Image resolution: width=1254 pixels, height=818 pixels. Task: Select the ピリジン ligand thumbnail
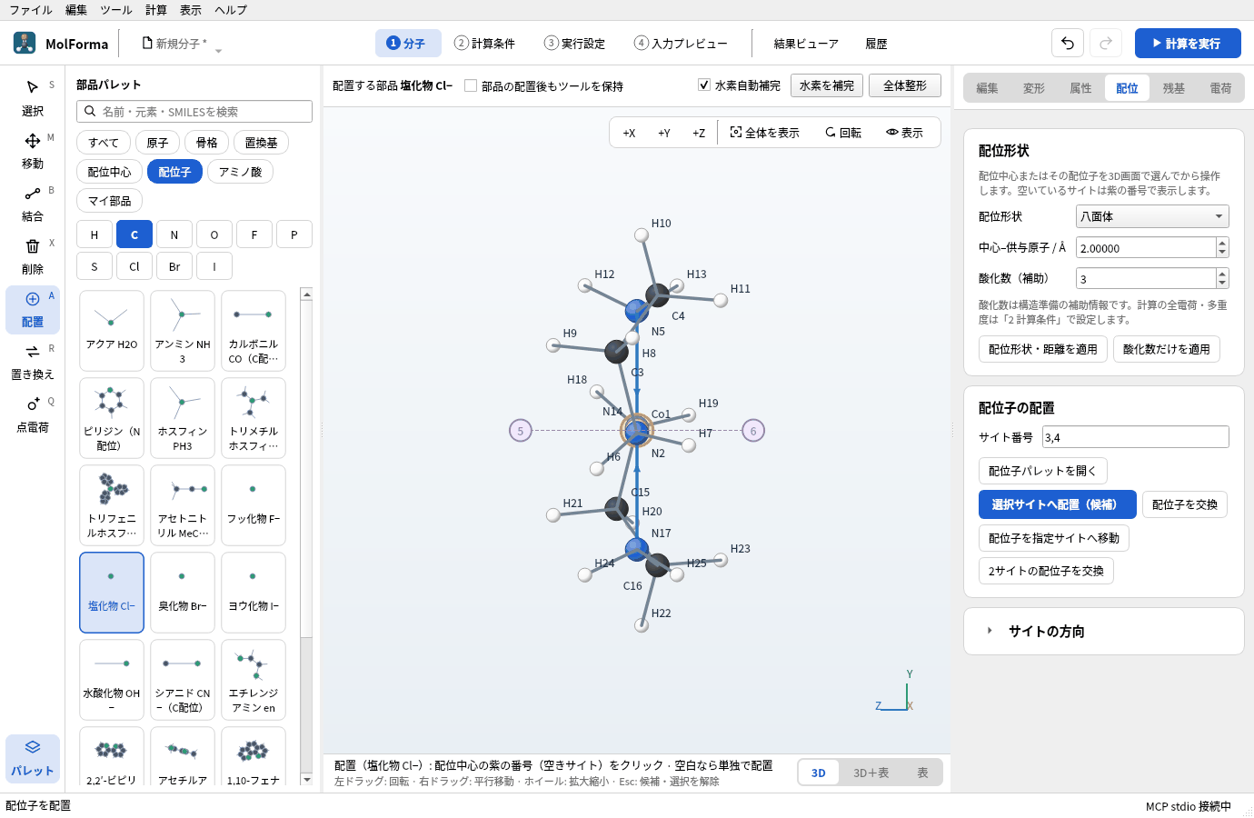click(x=112, y=418)
